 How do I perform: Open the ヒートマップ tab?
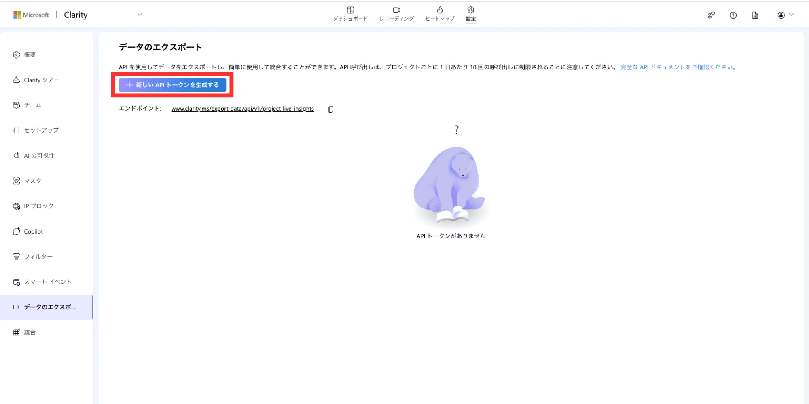(x=440, y=14)
